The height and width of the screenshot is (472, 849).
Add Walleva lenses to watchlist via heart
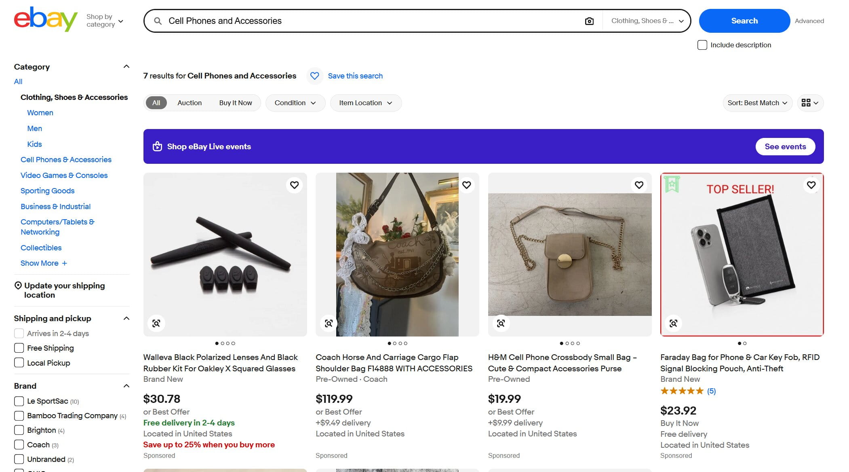(294, 185)
